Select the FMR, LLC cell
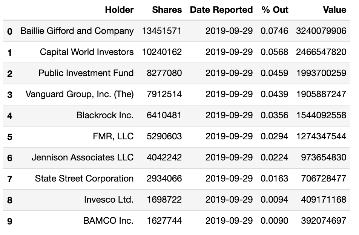The image size is (359, 235). tap(114, 136)
